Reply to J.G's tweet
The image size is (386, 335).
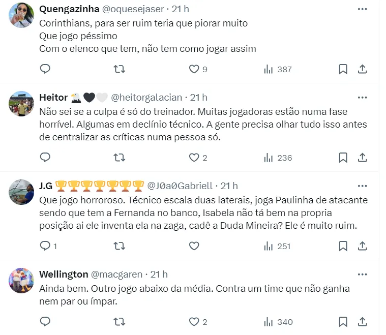coord(45,246)
